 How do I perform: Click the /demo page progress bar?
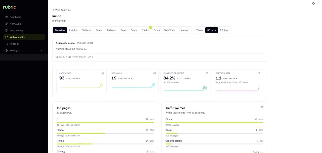pyautogui.click(x=105, y=133)
